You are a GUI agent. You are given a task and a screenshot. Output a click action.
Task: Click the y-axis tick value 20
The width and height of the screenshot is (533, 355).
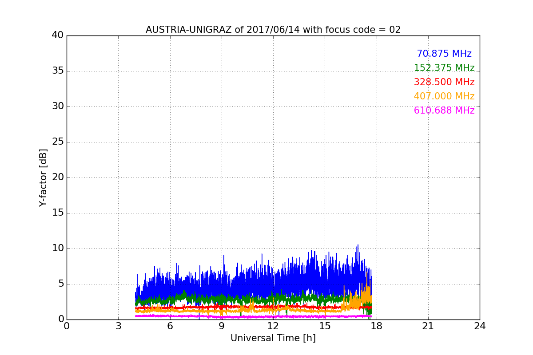point(58,177)
